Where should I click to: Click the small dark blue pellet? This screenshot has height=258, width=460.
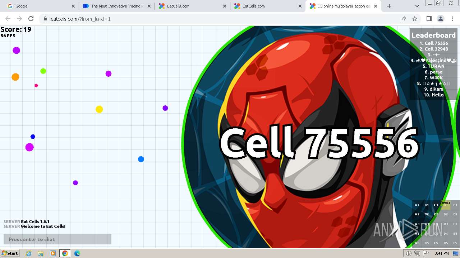point(33,137)
